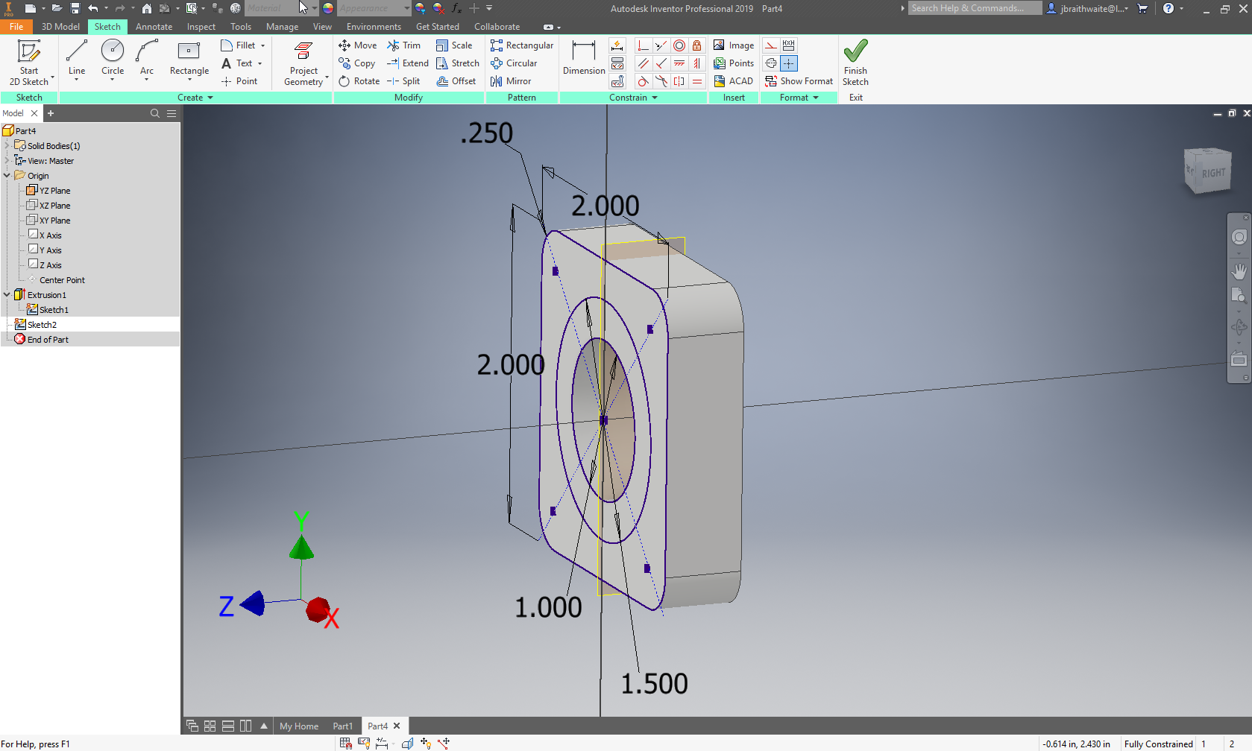This screenshot has width=1252, height=751.
Task: Expand the Create panel dropdown
Action: coord(195,98)
